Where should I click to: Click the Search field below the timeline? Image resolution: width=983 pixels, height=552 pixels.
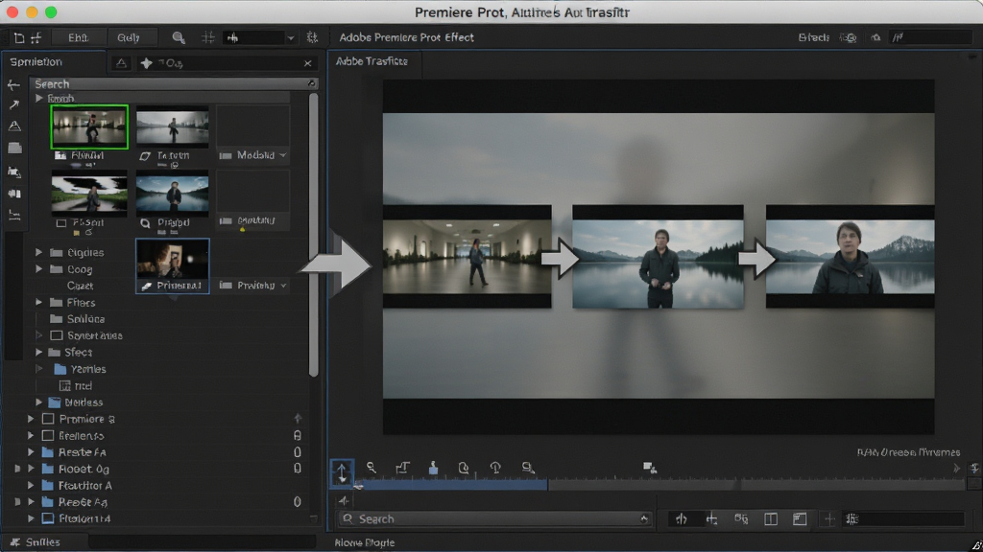(494, 518)
